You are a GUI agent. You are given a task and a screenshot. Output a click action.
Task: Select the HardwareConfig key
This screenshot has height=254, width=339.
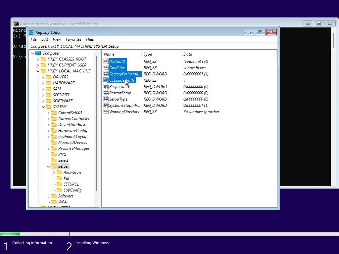coord(73,131)
